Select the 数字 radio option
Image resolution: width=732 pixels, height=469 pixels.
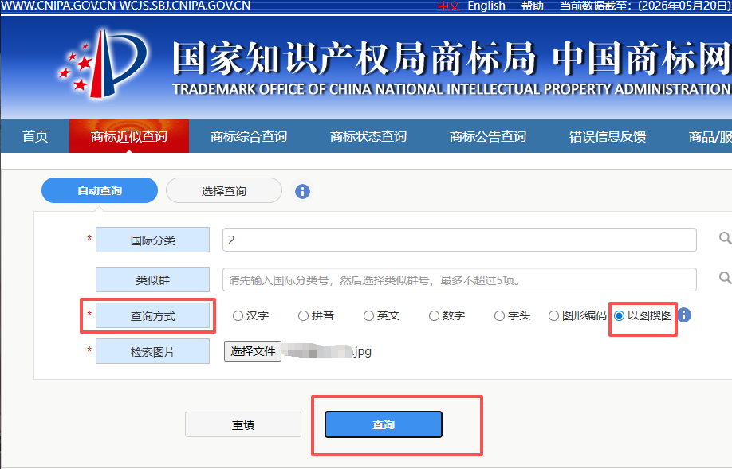click(x=434, y=316)
